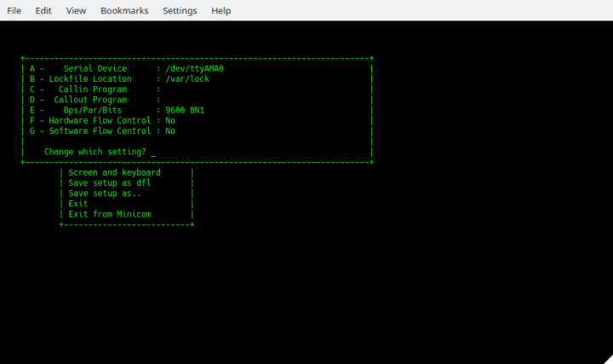The height and width of the screenshot is (364, 613).
Task: Click the '9600 8N1' value
Action: pos(185,110)
